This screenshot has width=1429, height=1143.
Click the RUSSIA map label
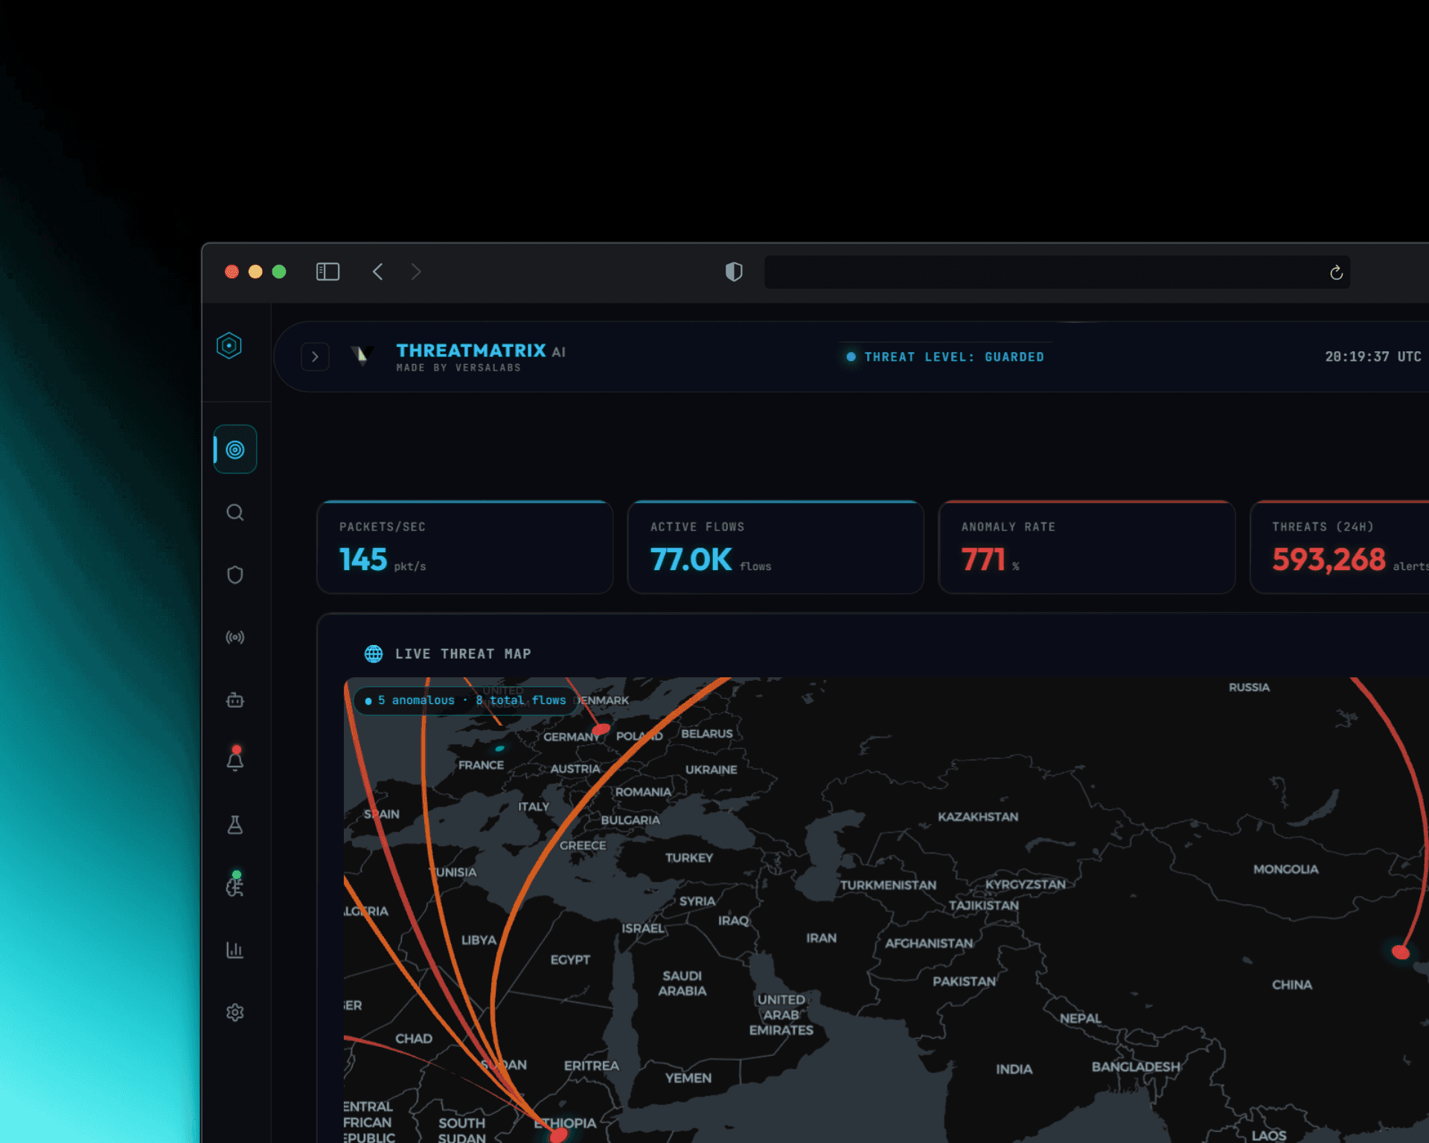[1249, 688]
